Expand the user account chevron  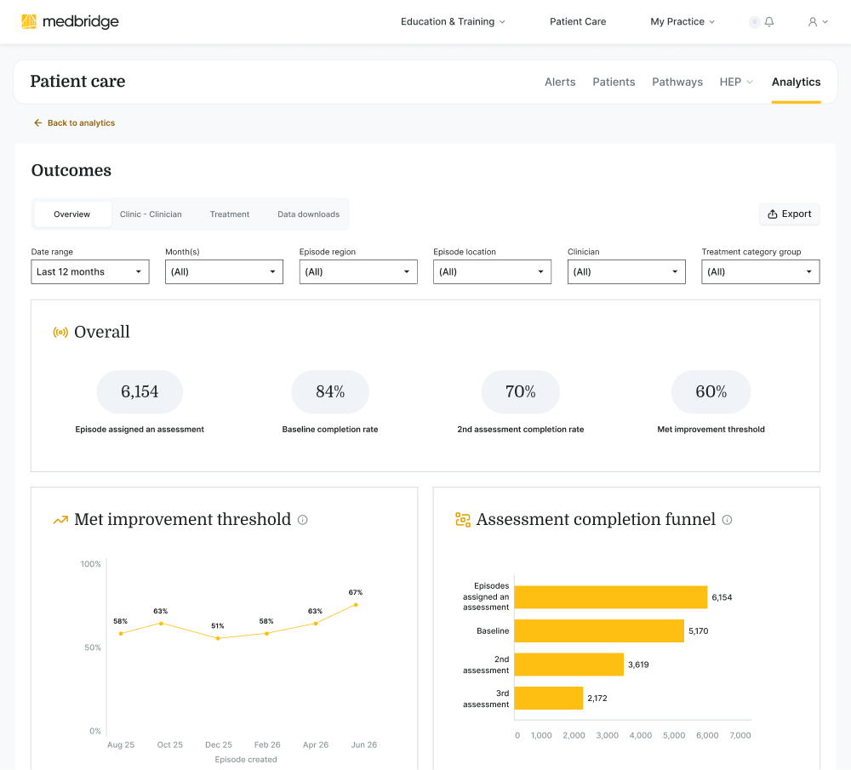825,22
